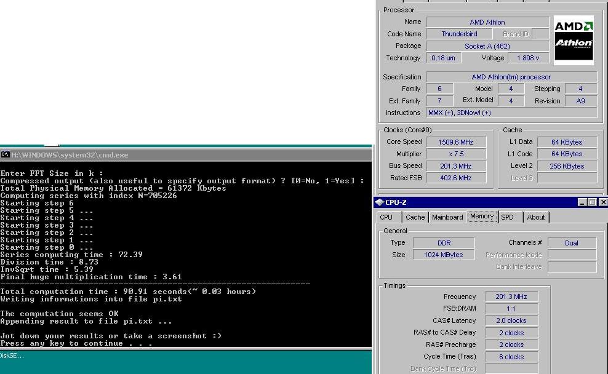
Task: Click the CPU-Z title bar text
Action: click(x=396, y=202)
